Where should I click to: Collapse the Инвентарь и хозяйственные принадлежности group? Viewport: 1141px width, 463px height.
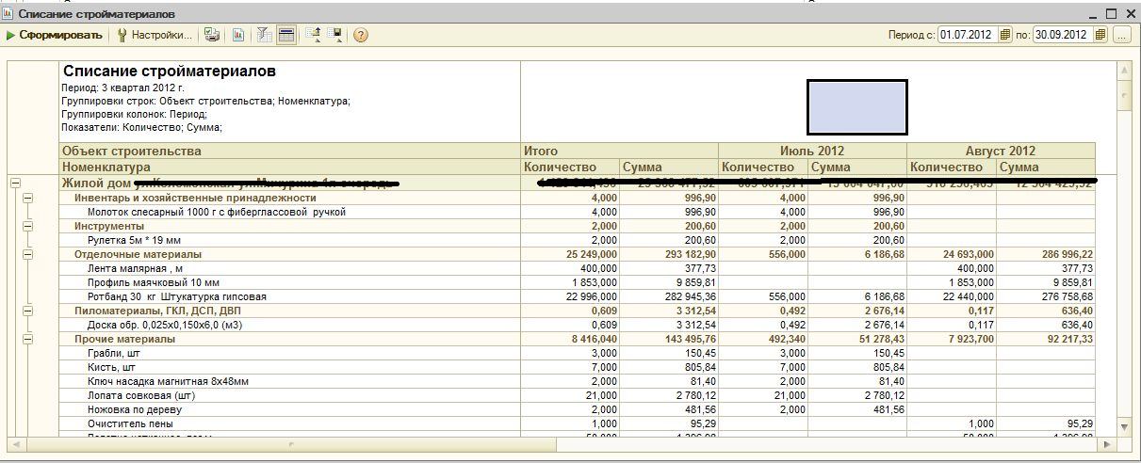pos(28,198)
